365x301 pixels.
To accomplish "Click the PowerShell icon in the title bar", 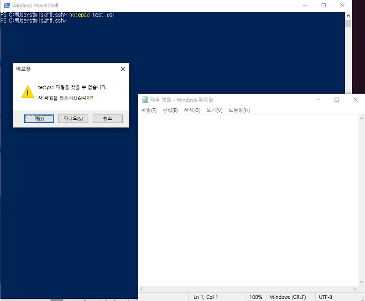I will [6, 5].
